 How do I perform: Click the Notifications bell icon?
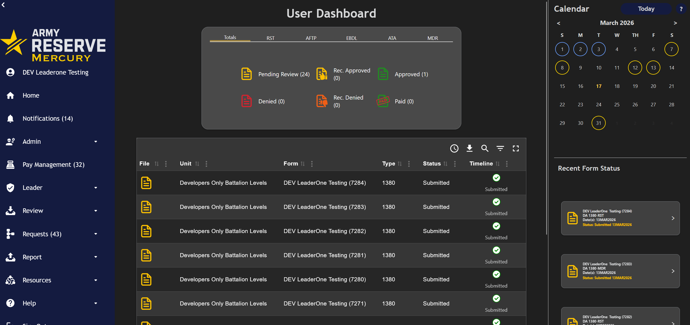(10, 119)
